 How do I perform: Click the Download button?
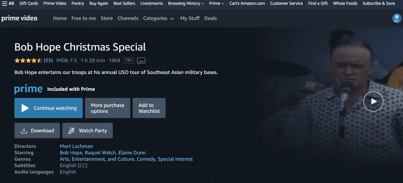click(37, 130)
